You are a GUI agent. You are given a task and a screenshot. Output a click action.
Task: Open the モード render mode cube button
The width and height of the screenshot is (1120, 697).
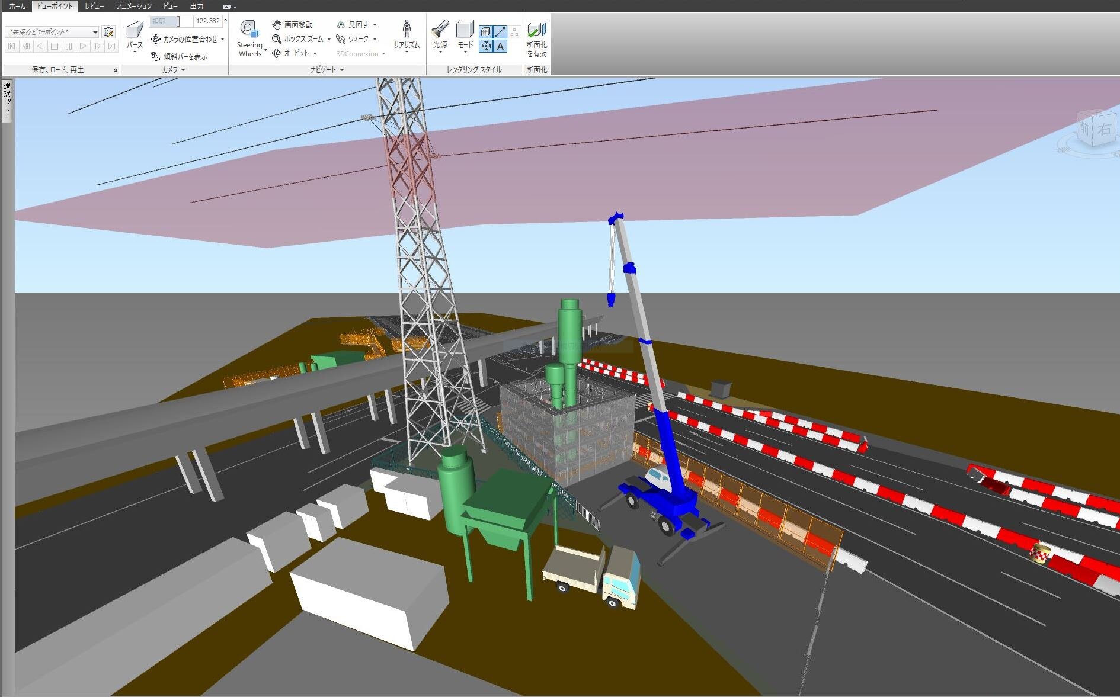pyautogui.click(x=466, y=36)
